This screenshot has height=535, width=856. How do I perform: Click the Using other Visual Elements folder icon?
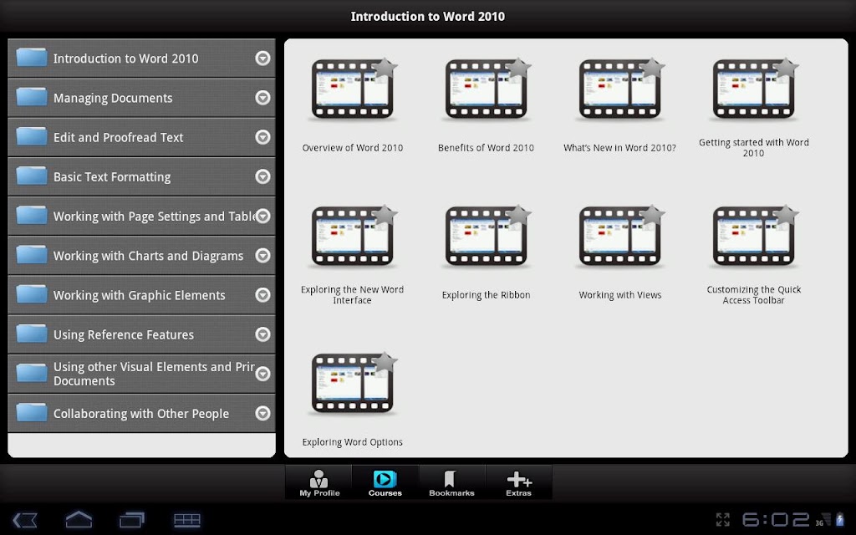32,374
